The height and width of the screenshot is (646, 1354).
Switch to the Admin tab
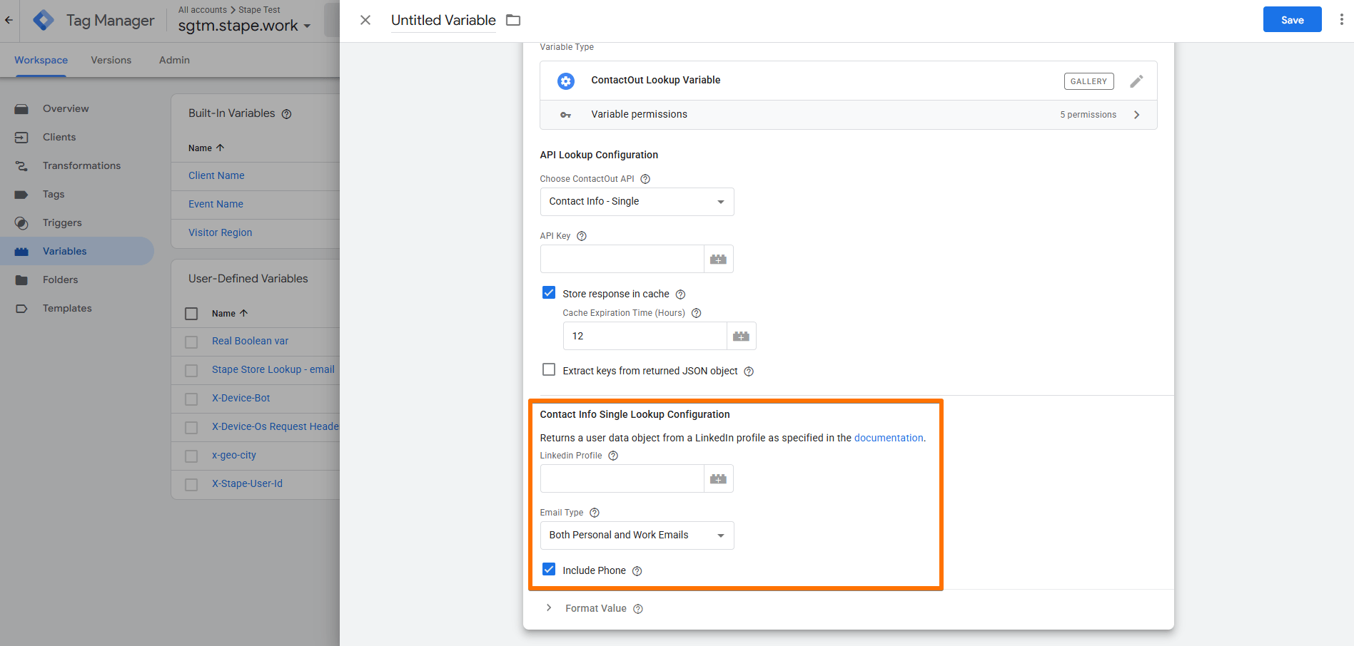(174, 60)
